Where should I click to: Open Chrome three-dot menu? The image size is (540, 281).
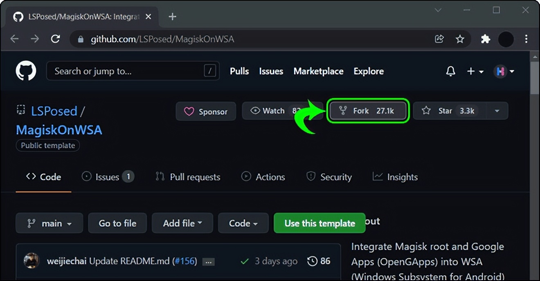[526, 39]
